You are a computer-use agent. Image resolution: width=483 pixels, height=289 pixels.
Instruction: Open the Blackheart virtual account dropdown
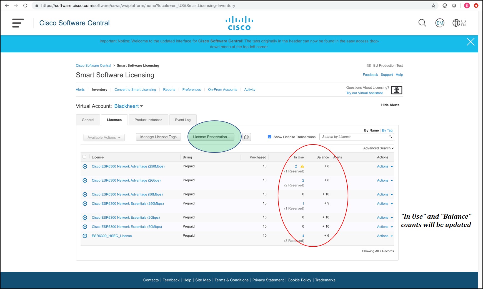click(129, 106)
